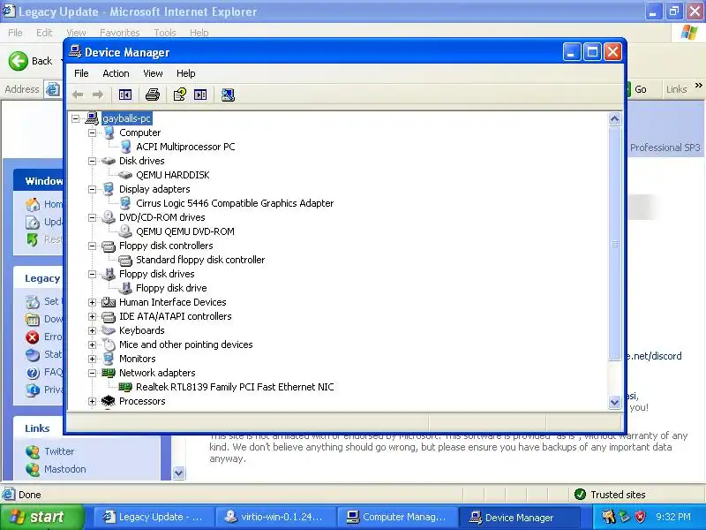Screen dimensions: 706x530
Task: Click the Keyboards category label
Action: click(x=142, y=330)
